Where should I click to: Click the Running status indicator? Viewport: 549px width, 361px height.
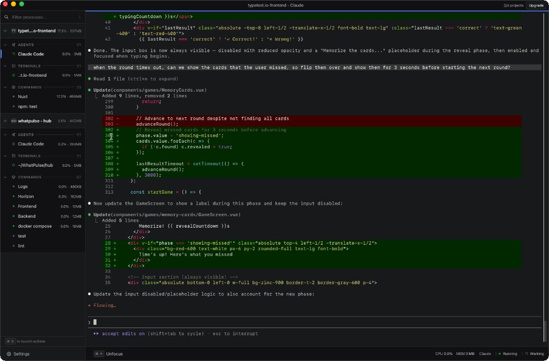coord(508,354)
